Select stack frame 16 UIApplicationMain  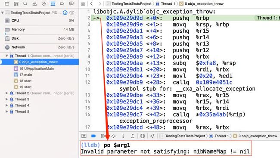click(x=39, y=68)
